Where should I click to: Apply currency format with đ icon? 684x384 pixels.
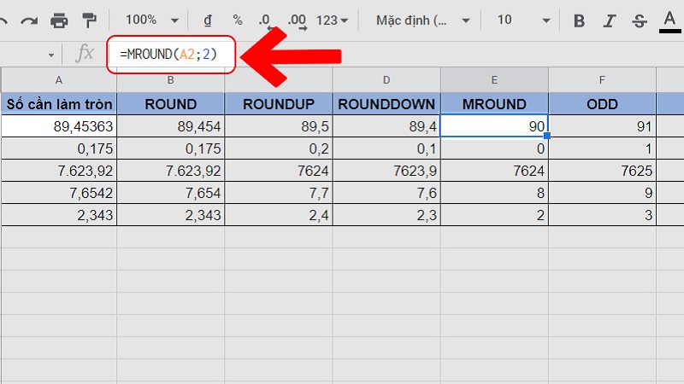(x=208, y=19)
